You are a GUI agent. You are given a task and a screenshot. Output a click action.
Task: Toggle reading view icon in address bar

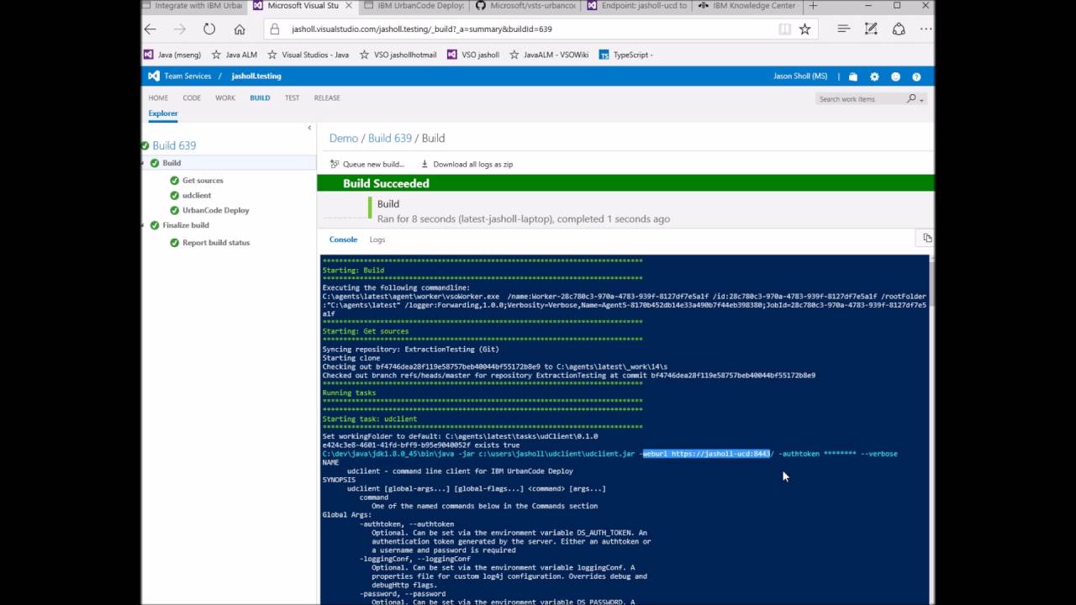(x=784, y=29)
